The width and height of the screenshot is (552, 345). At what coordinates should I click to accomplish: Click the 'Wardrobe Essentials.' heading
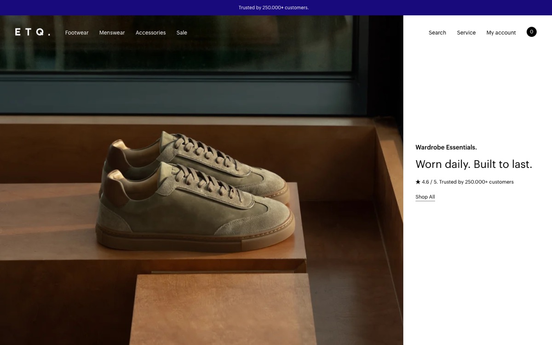click(446, 147)
